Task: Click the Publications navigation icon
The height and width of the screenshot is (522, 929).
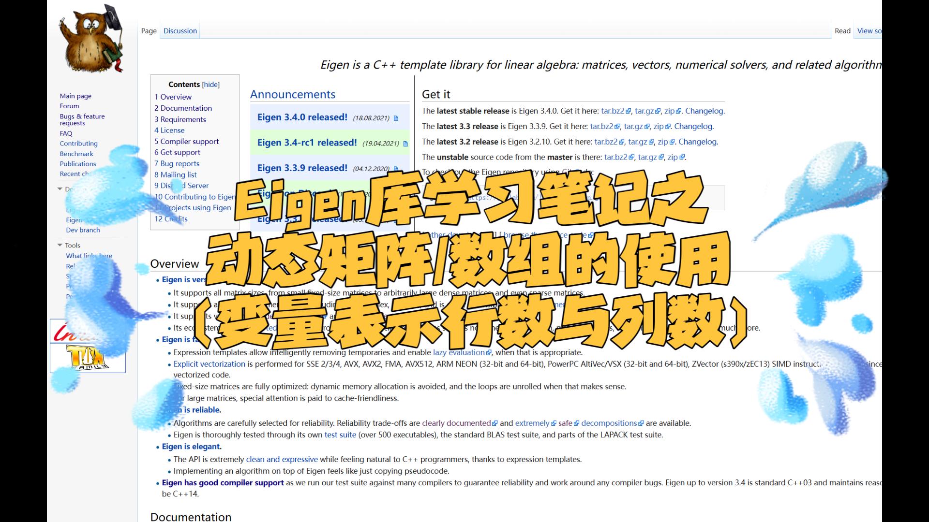Action: 78,163
